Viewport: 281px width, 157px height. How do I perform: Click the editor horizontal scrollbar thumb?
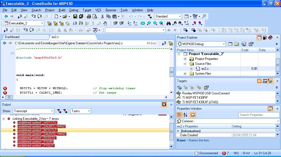pos(9,97)
